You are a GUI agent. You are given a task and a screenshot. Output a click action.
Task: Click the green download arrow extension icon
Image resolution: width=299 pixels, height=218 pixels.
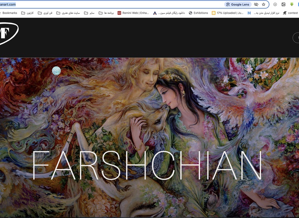point(292,5)
